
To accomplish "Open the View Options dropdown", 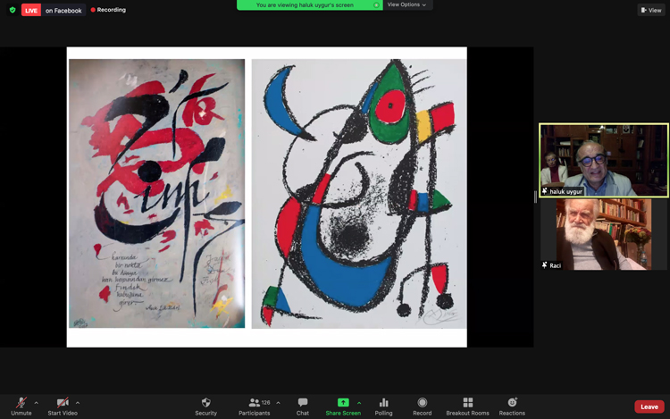I will [x=406, y=4].
